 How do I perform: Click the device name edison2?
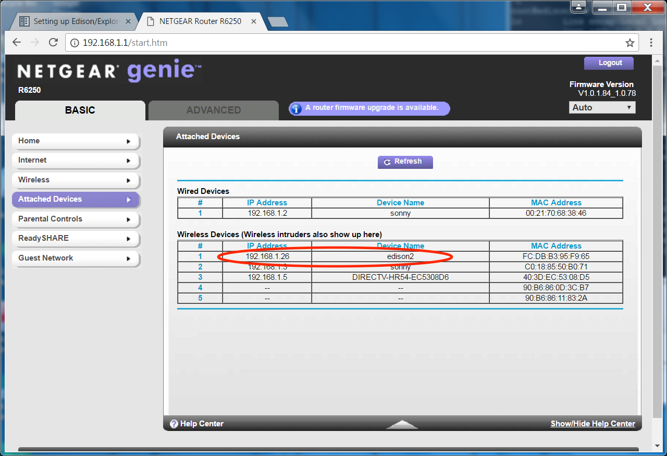tap(400, 256)
